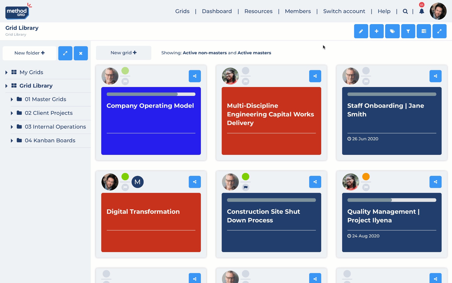Click the filter funnel toolbar button
This screenshot has height=283, width=452.
coord(408,31)
